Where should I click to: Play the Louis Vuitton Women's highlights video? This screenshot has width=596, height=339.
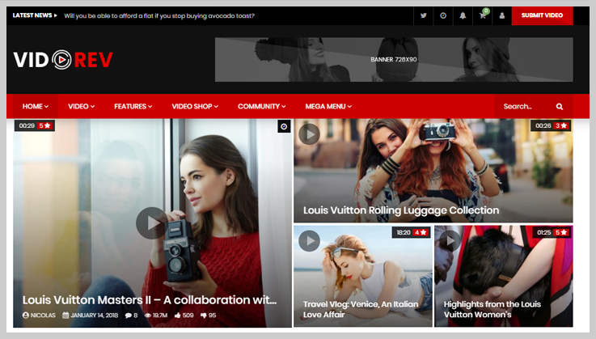(x=450, y=241)
